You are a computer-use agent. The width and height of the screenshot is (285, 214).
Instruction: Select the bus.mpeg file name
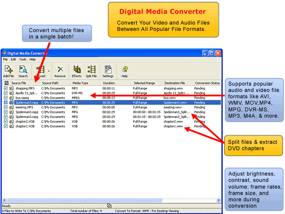[22, 98]
